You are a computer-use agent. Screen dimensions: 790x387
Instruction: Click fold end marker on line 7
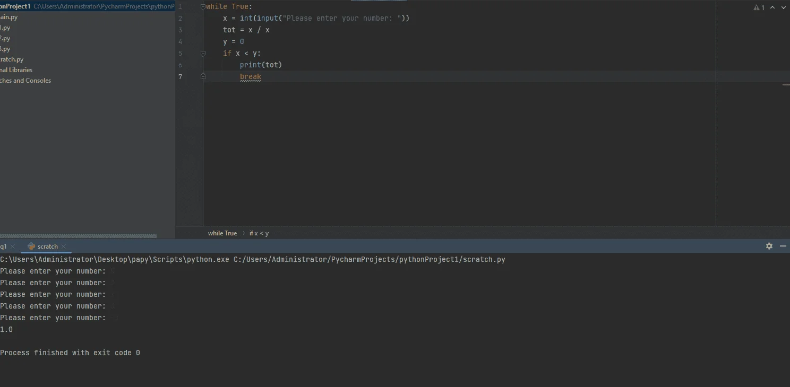(x=203, y=76)
